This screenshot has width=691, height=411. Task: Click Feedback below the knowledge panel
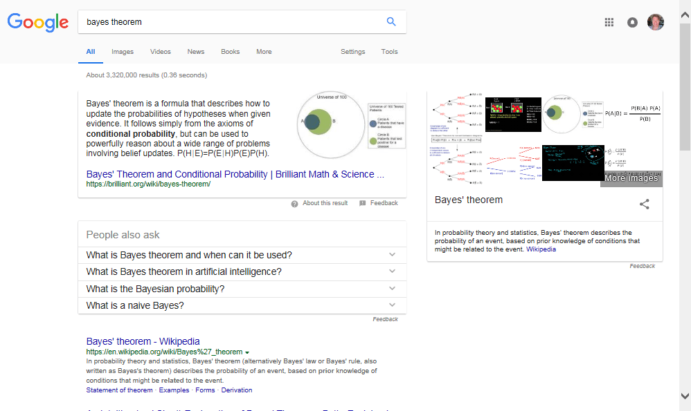tap(642, 266)
